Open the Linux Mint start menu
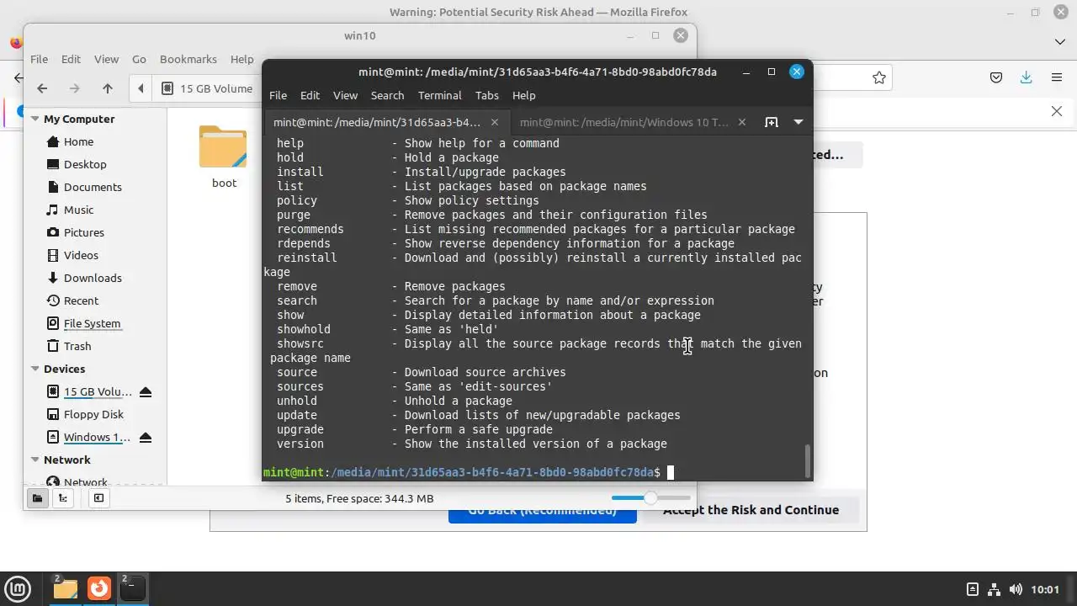Viewport: 1077px width, 606px height. pyautogui.click(x=18, y=588)
